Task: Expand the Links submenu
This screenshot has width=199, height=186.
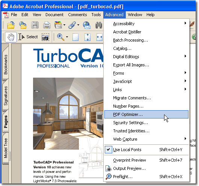Action: pos(146,90)
